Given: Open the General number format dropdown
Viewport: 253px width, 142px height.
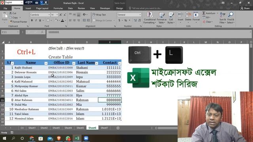Looking at the screenshot, I should [x=140, y=15].
